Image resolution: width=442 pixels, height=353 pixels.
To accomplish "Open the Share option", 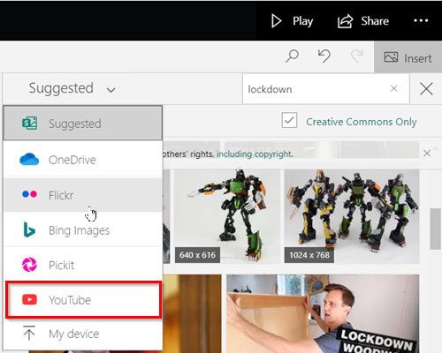I will point(363,21).
